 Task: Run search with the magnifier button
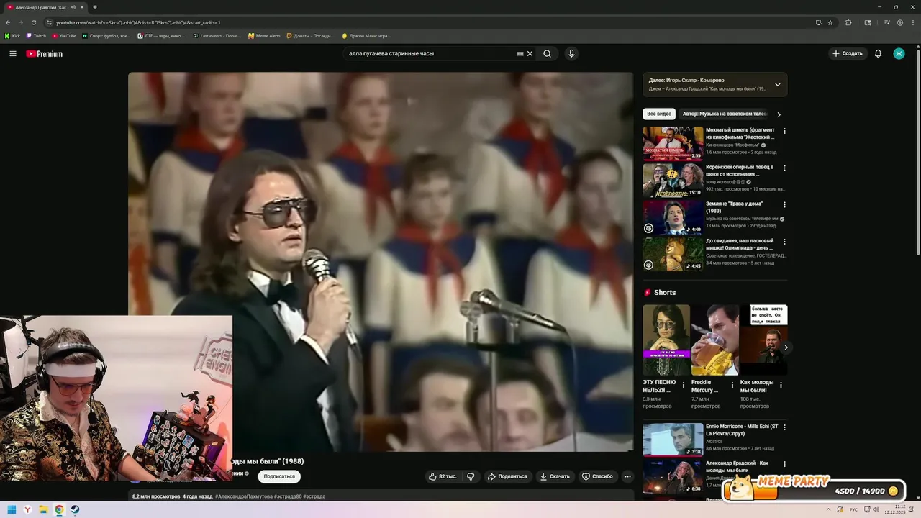click(548, 53)
